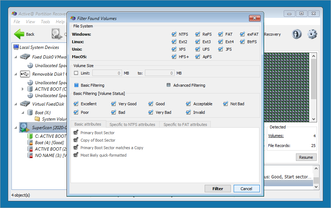331x208 pixels.
Task: Toggle Most likely quick-formatted attribute
Action: [x=76, y=155]
